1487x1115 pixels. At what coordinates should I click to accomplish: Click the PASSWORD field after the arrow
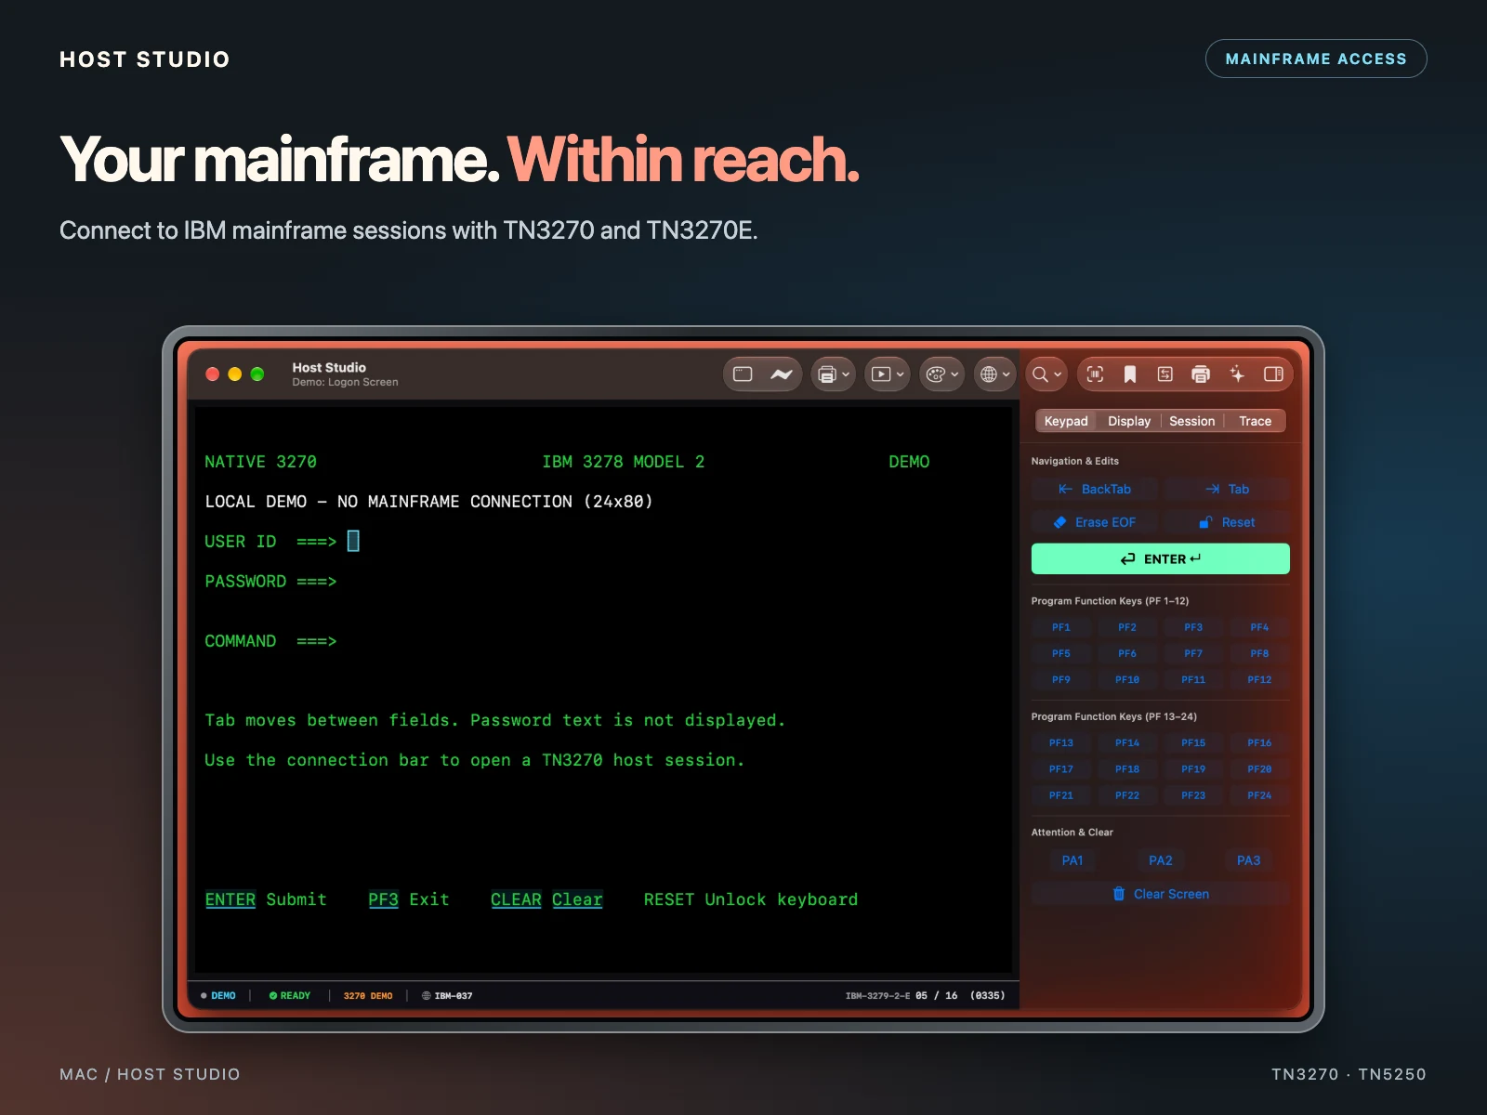pyautogui.click(x=353, y=581)
